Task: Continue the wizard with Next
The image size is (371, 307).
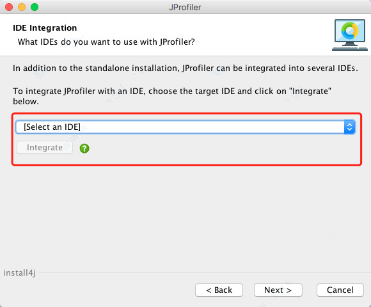Action: pyautogui.click(x=278, y=290)
